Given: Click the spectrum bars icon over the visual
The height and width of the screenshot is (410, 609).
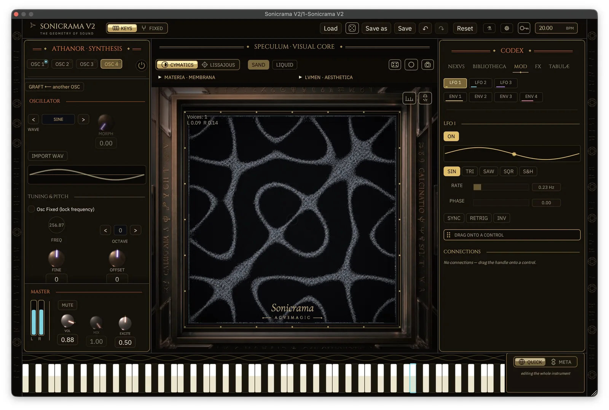Looking at the screenshot, I should pyautogui.click(x=409, y=98).
